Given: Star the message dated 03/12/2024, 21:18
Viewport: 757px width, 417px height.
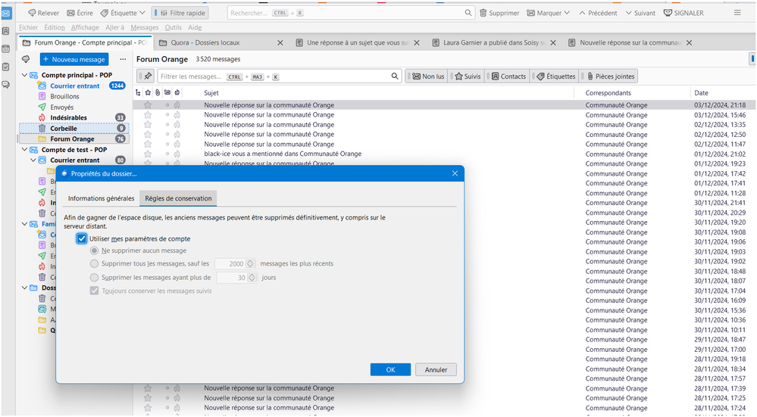Looking at the screenshot, I should pyautogui.click(x=148, y=105).
